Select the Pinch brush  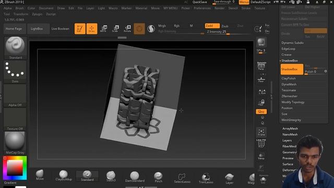point(158,177)
